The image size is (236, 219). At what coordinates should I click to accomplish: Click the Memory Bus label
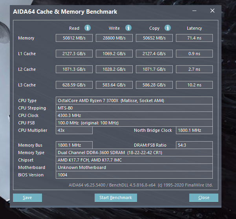tap(30, 145)
